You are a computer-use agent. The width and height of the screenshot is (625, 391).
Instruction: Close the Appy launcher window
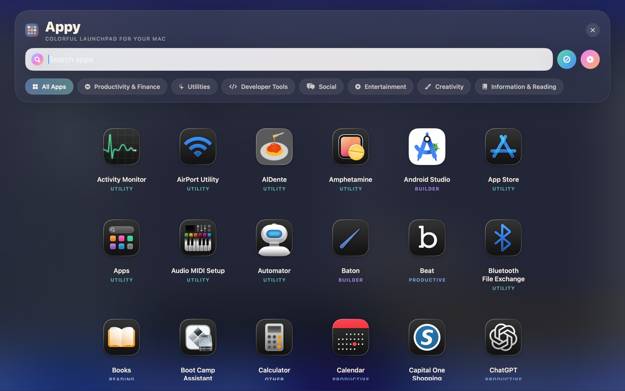[593, 30]
